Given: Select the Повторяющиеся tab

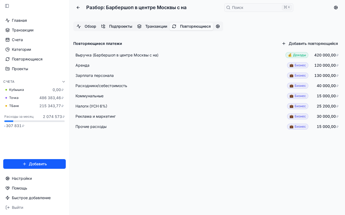Looking at the screenshot, I should pos(195,26).
